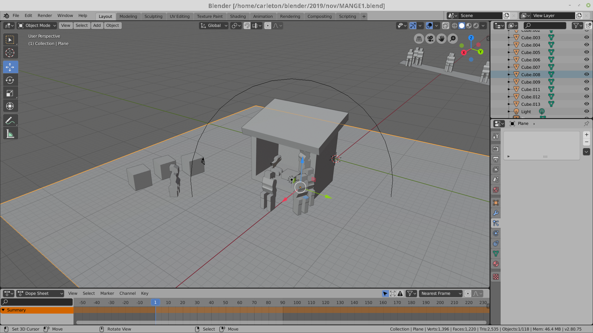This screenshot has height=333, width=593.
Task: Open the Modifiers properties tab
Action: pos(496,213)
